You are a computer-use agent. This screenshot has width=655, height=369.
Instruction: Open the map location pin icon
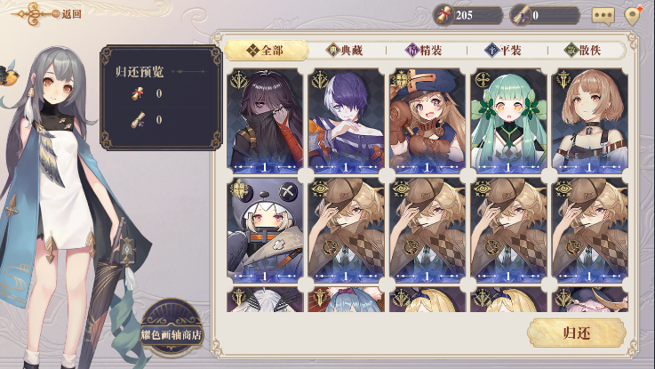[633, 16]
